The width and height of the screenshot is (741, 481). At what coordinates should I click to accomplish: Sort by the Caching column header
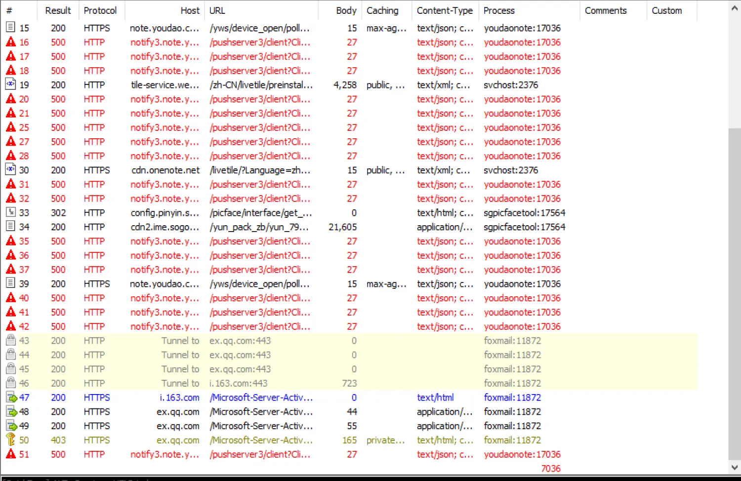tap(387, 10)
